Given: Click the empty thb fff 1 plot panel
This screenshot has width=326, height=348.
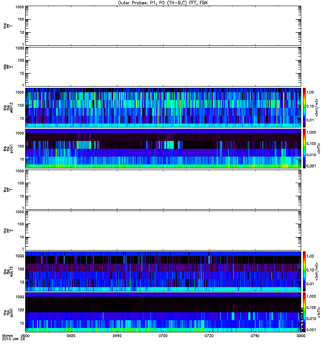Looking at the screenshot, I should (x=163, y=26).
